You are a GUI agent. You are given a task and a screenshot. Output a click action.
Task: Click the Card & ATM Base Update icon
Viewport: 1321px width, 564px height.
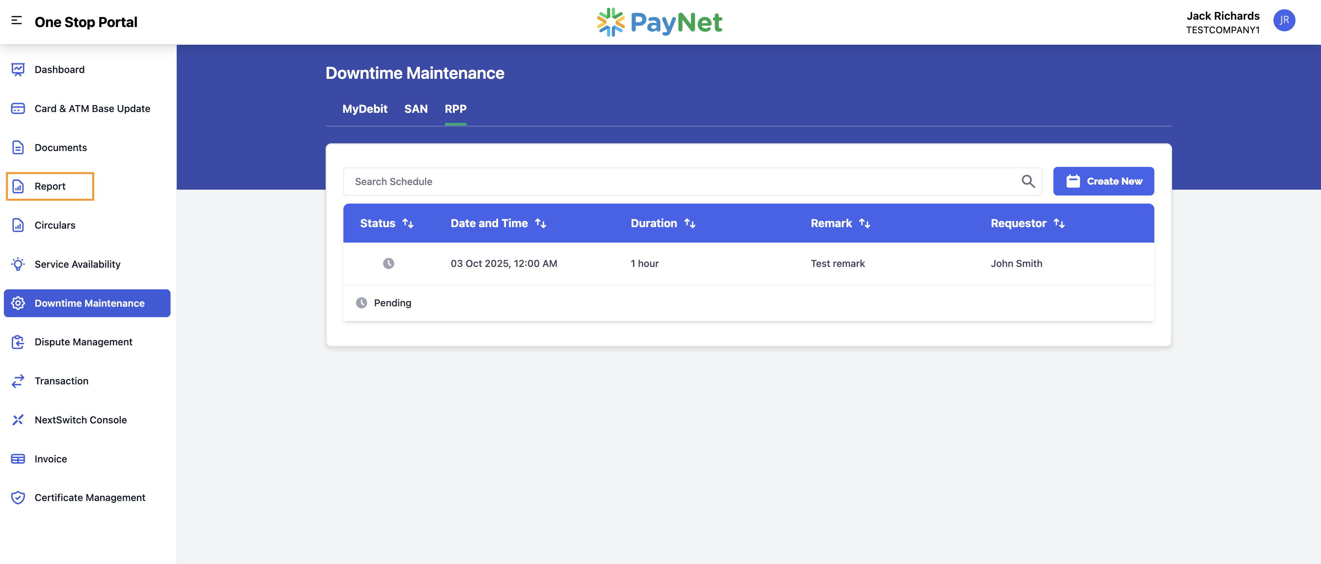click(18, 109)
